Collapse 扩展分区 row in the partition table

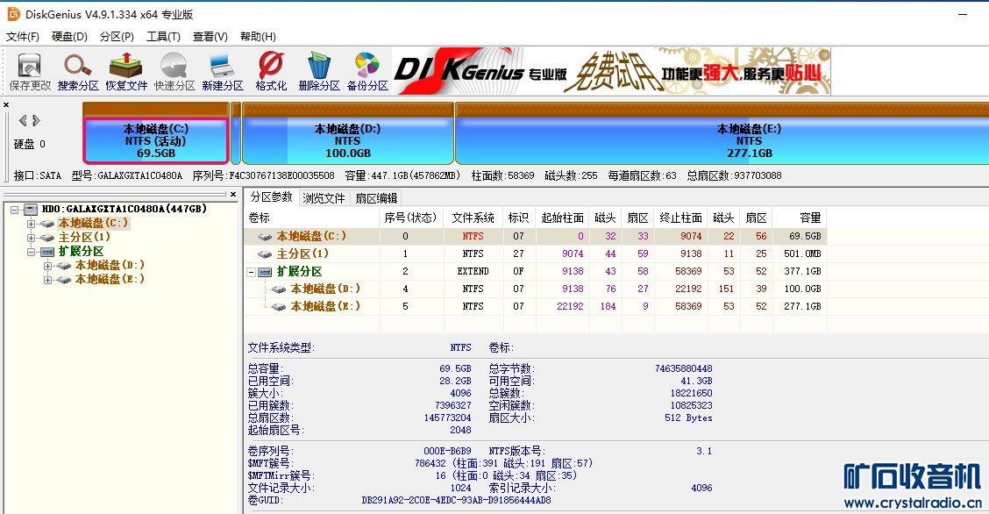251,273
